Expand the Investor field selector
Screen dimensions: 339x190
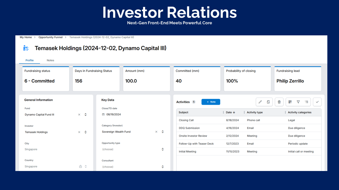click(85, 132)
